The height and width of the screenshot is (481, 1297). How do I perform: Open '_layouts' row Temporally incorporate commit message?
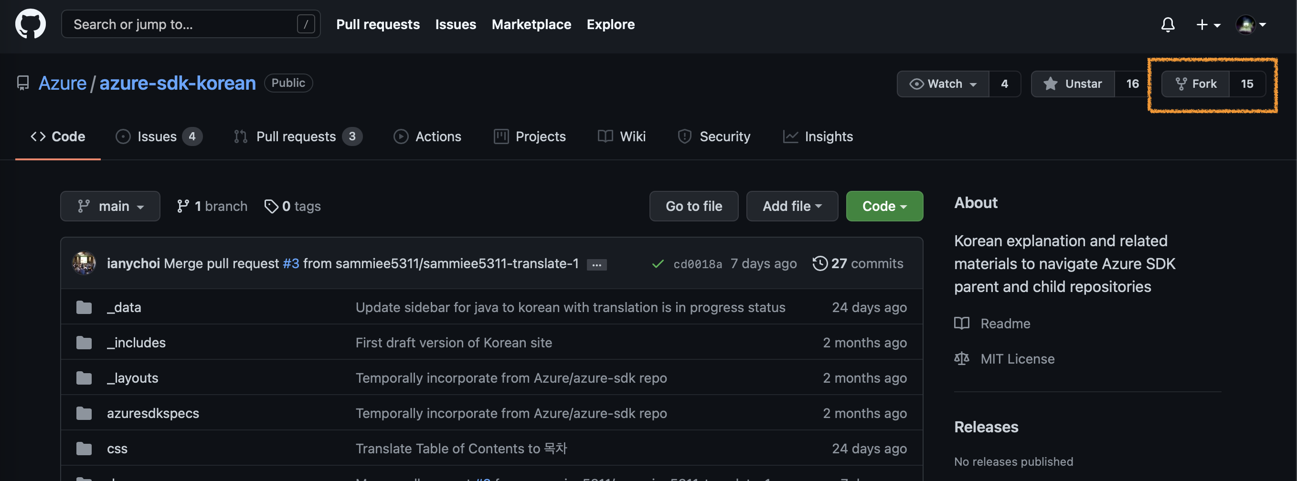coord(511,377)
